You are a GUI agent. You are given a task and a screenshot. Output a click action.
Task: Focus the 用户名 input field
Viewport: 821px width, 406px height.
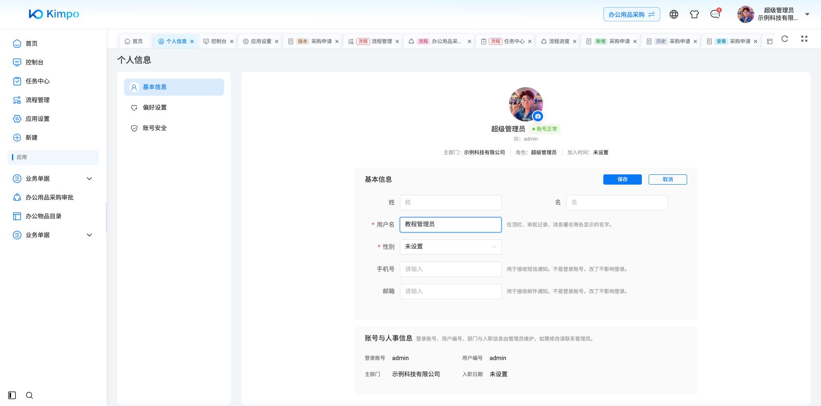[450, 225]
